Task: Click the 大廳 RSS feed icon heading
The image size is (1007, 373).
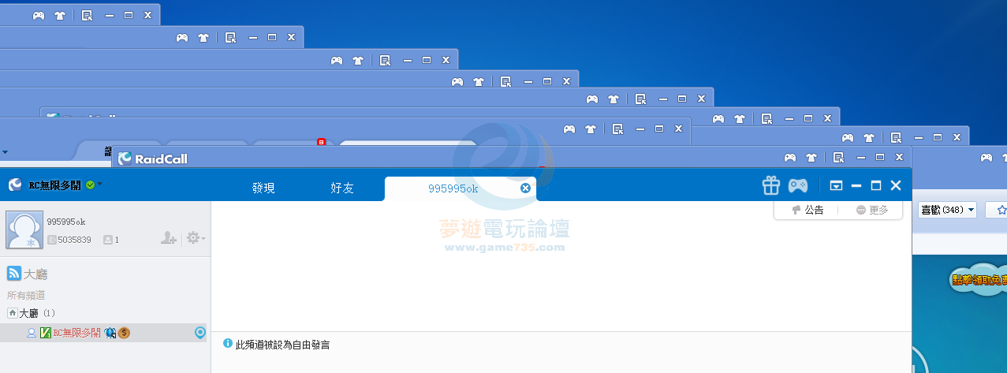Action: pos(13,274)
